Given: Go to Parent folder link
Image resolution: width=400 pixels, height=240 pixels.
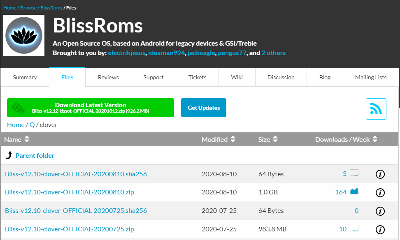Looking at the screenshot, I should pos(35,155).
